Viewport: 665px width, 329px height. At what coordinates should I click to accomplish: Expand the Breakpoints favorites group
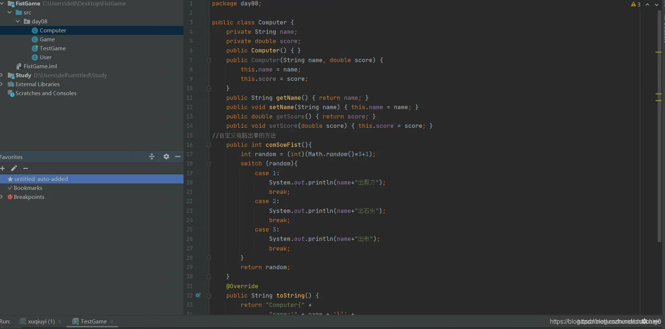pyautogui.click(x=2, y=197)
